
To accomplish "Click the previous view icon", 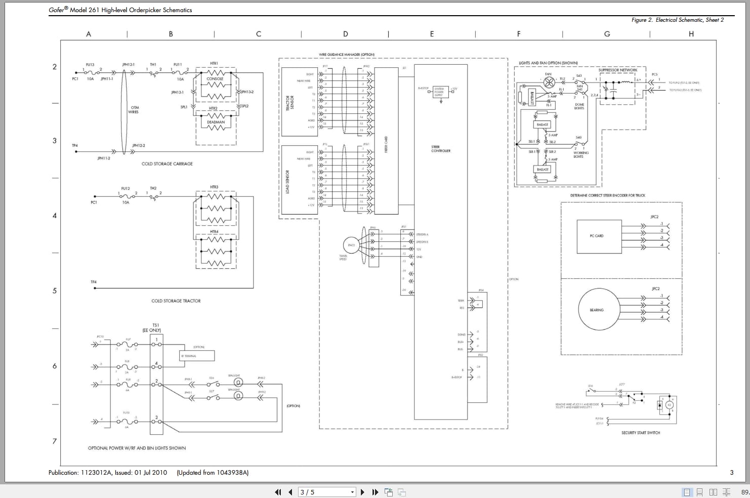I will [389, 492].
